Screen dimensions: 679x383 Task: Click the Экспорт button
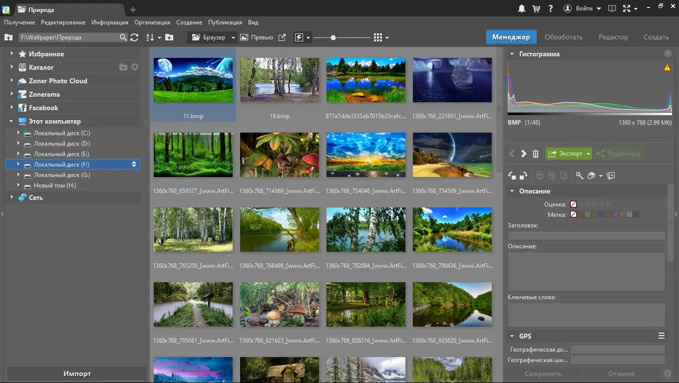pyautogui.click(x=565, y=154)
